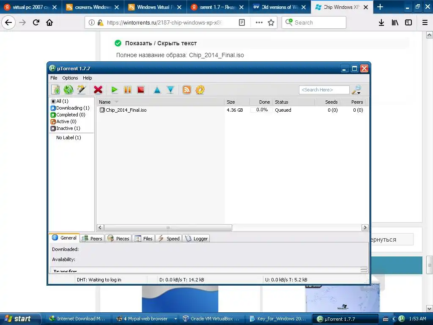Screen dimensions: 433x325
Task: Sort torrents by Done column header
Action: coord(261,102)
